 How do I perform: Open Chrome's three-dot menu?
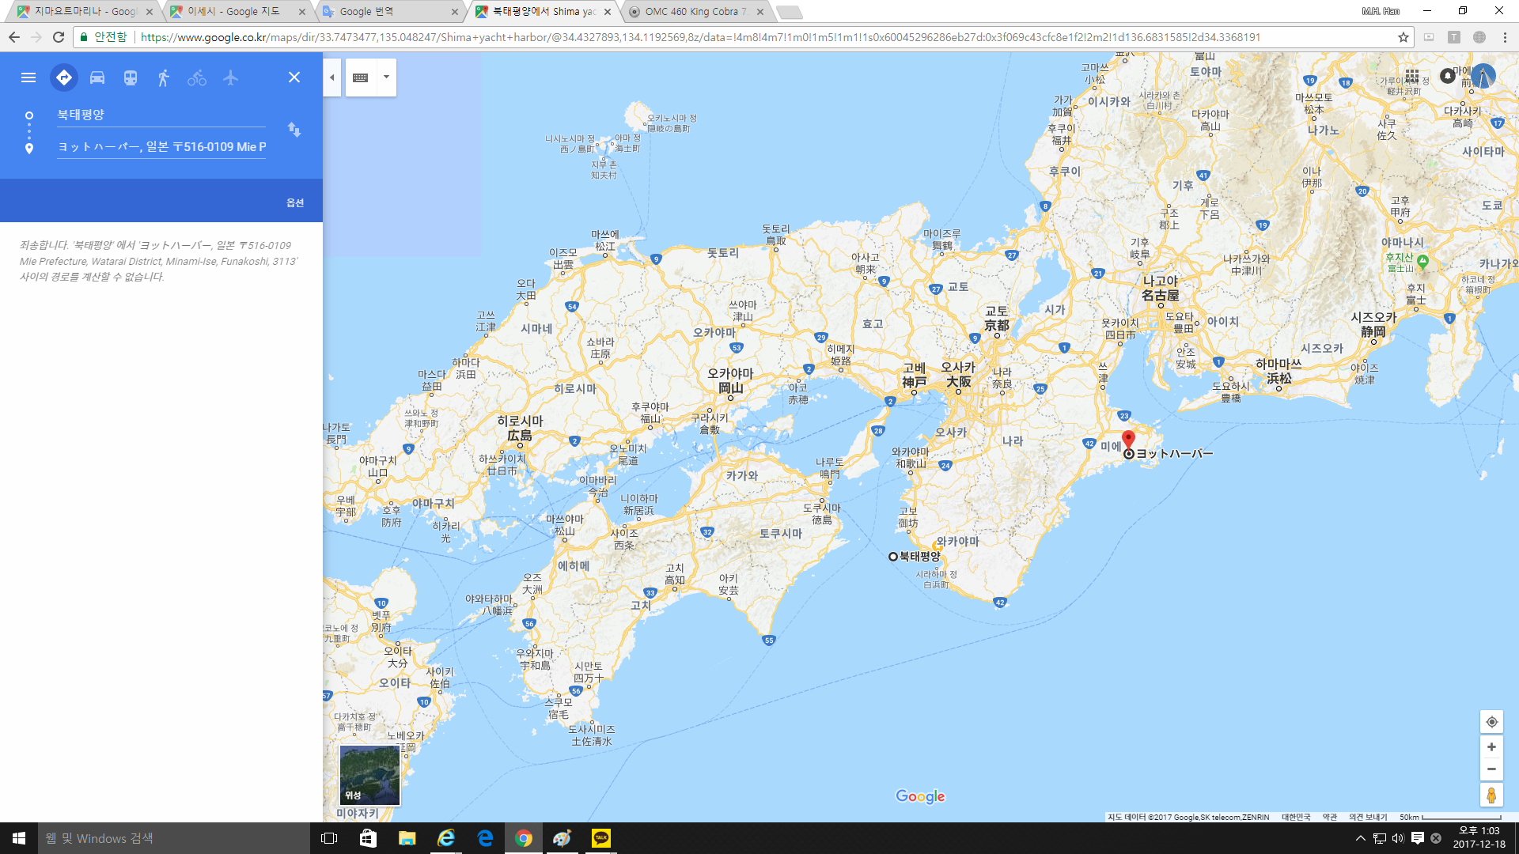[x=1505, y=37]
